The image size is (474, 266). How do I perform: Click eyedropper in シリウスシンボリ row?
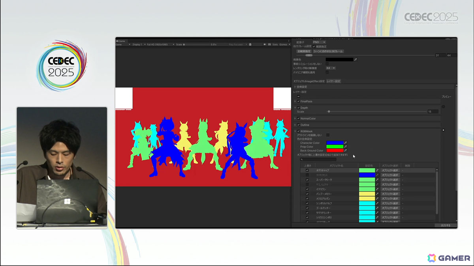pos(377,218)
